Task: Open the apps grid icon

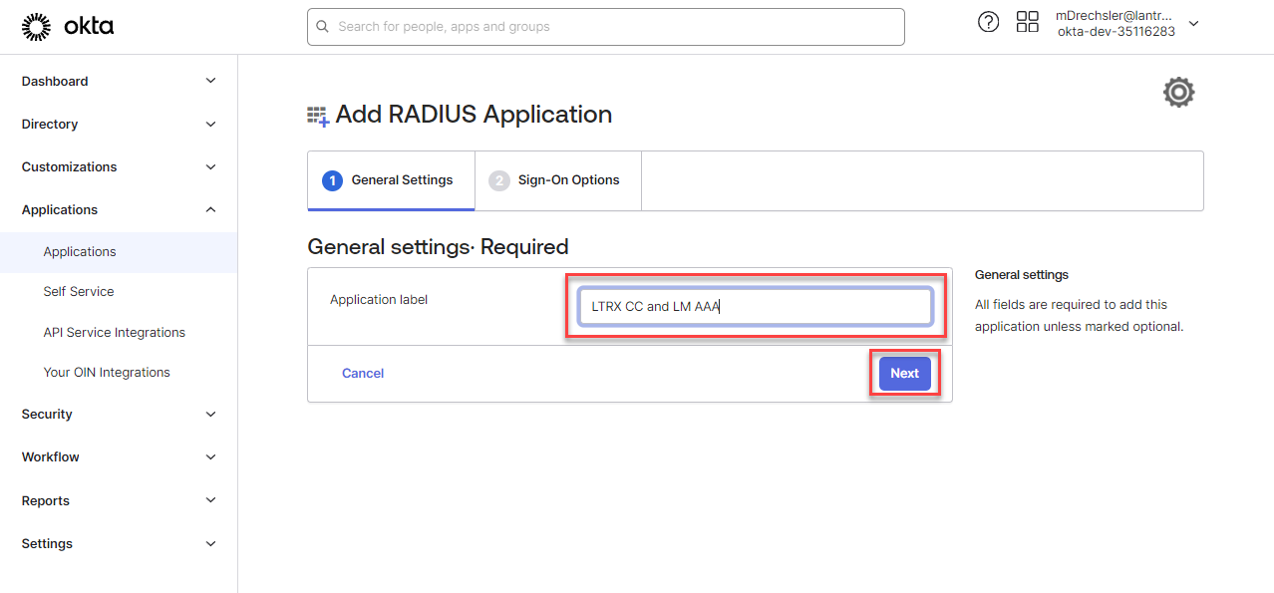Action: point(1027,23)
